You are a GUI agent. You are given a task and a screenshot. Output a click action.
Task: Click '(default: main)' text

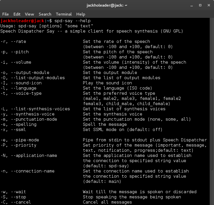(x=102, y=181)
